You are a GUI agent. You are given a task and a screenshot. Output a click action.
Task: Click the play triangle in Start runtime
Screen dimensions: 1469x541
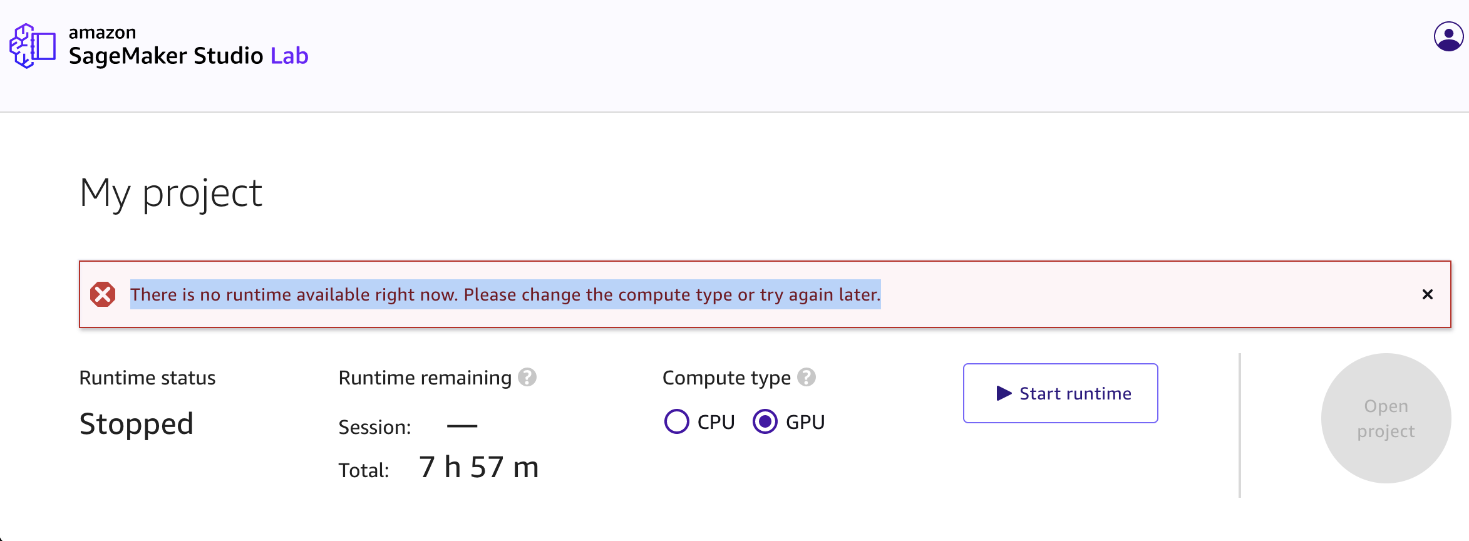pos(1004,393)
